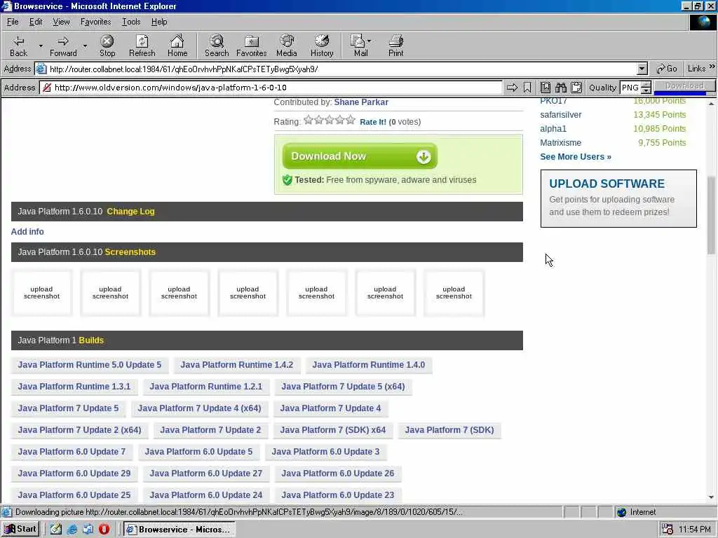Click the first rating star

click(309, 120)
